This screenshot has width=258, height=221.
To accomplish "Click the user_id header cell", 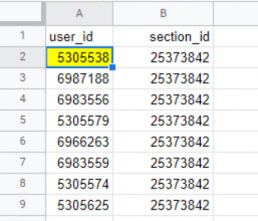I will [x=79, y=36].
